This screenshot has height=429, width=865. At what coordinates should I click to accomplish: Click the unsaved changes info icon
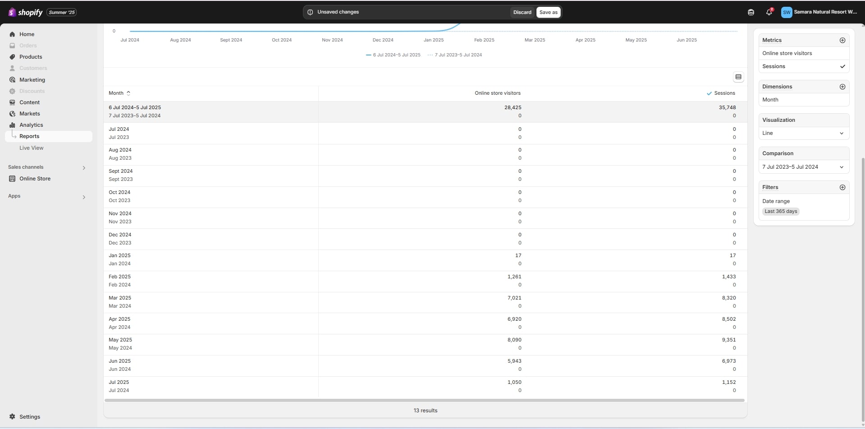click(x=310, y=12)
